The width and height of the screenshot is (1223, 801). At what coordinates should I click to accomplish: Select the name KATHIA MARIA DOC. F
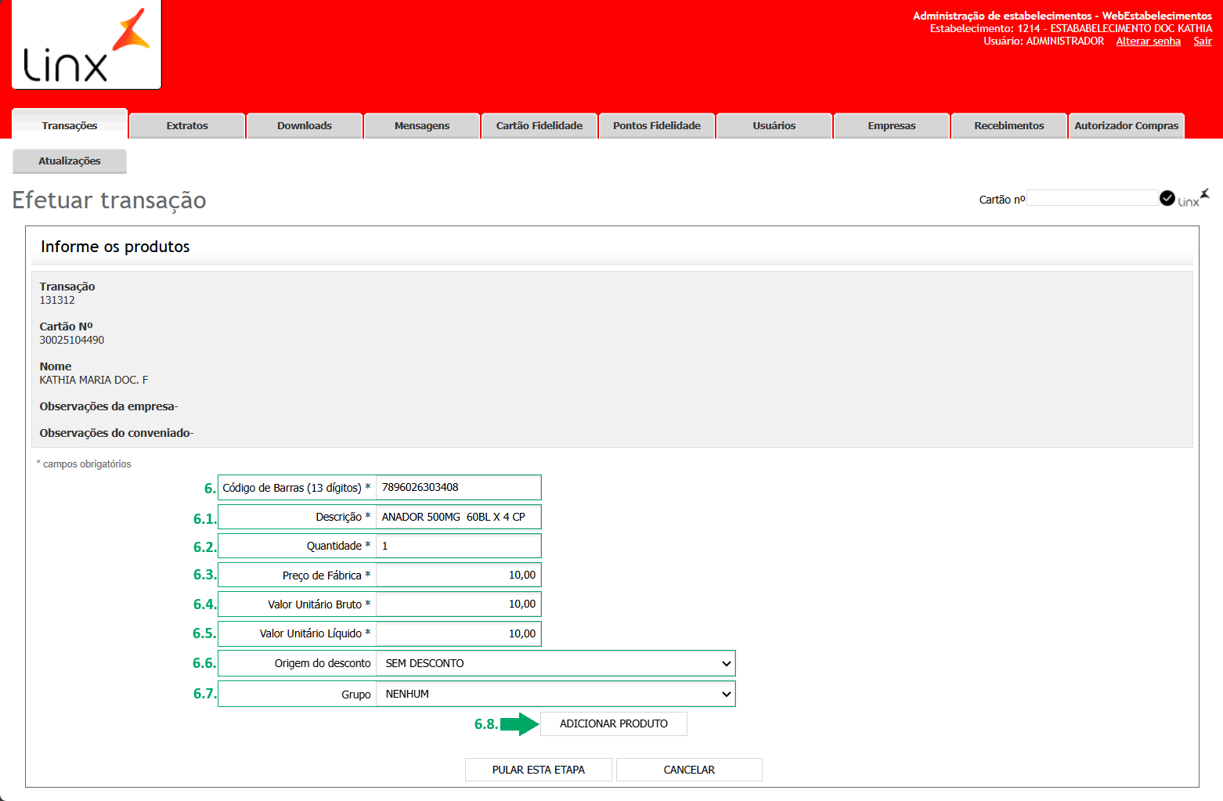(94, 380)
